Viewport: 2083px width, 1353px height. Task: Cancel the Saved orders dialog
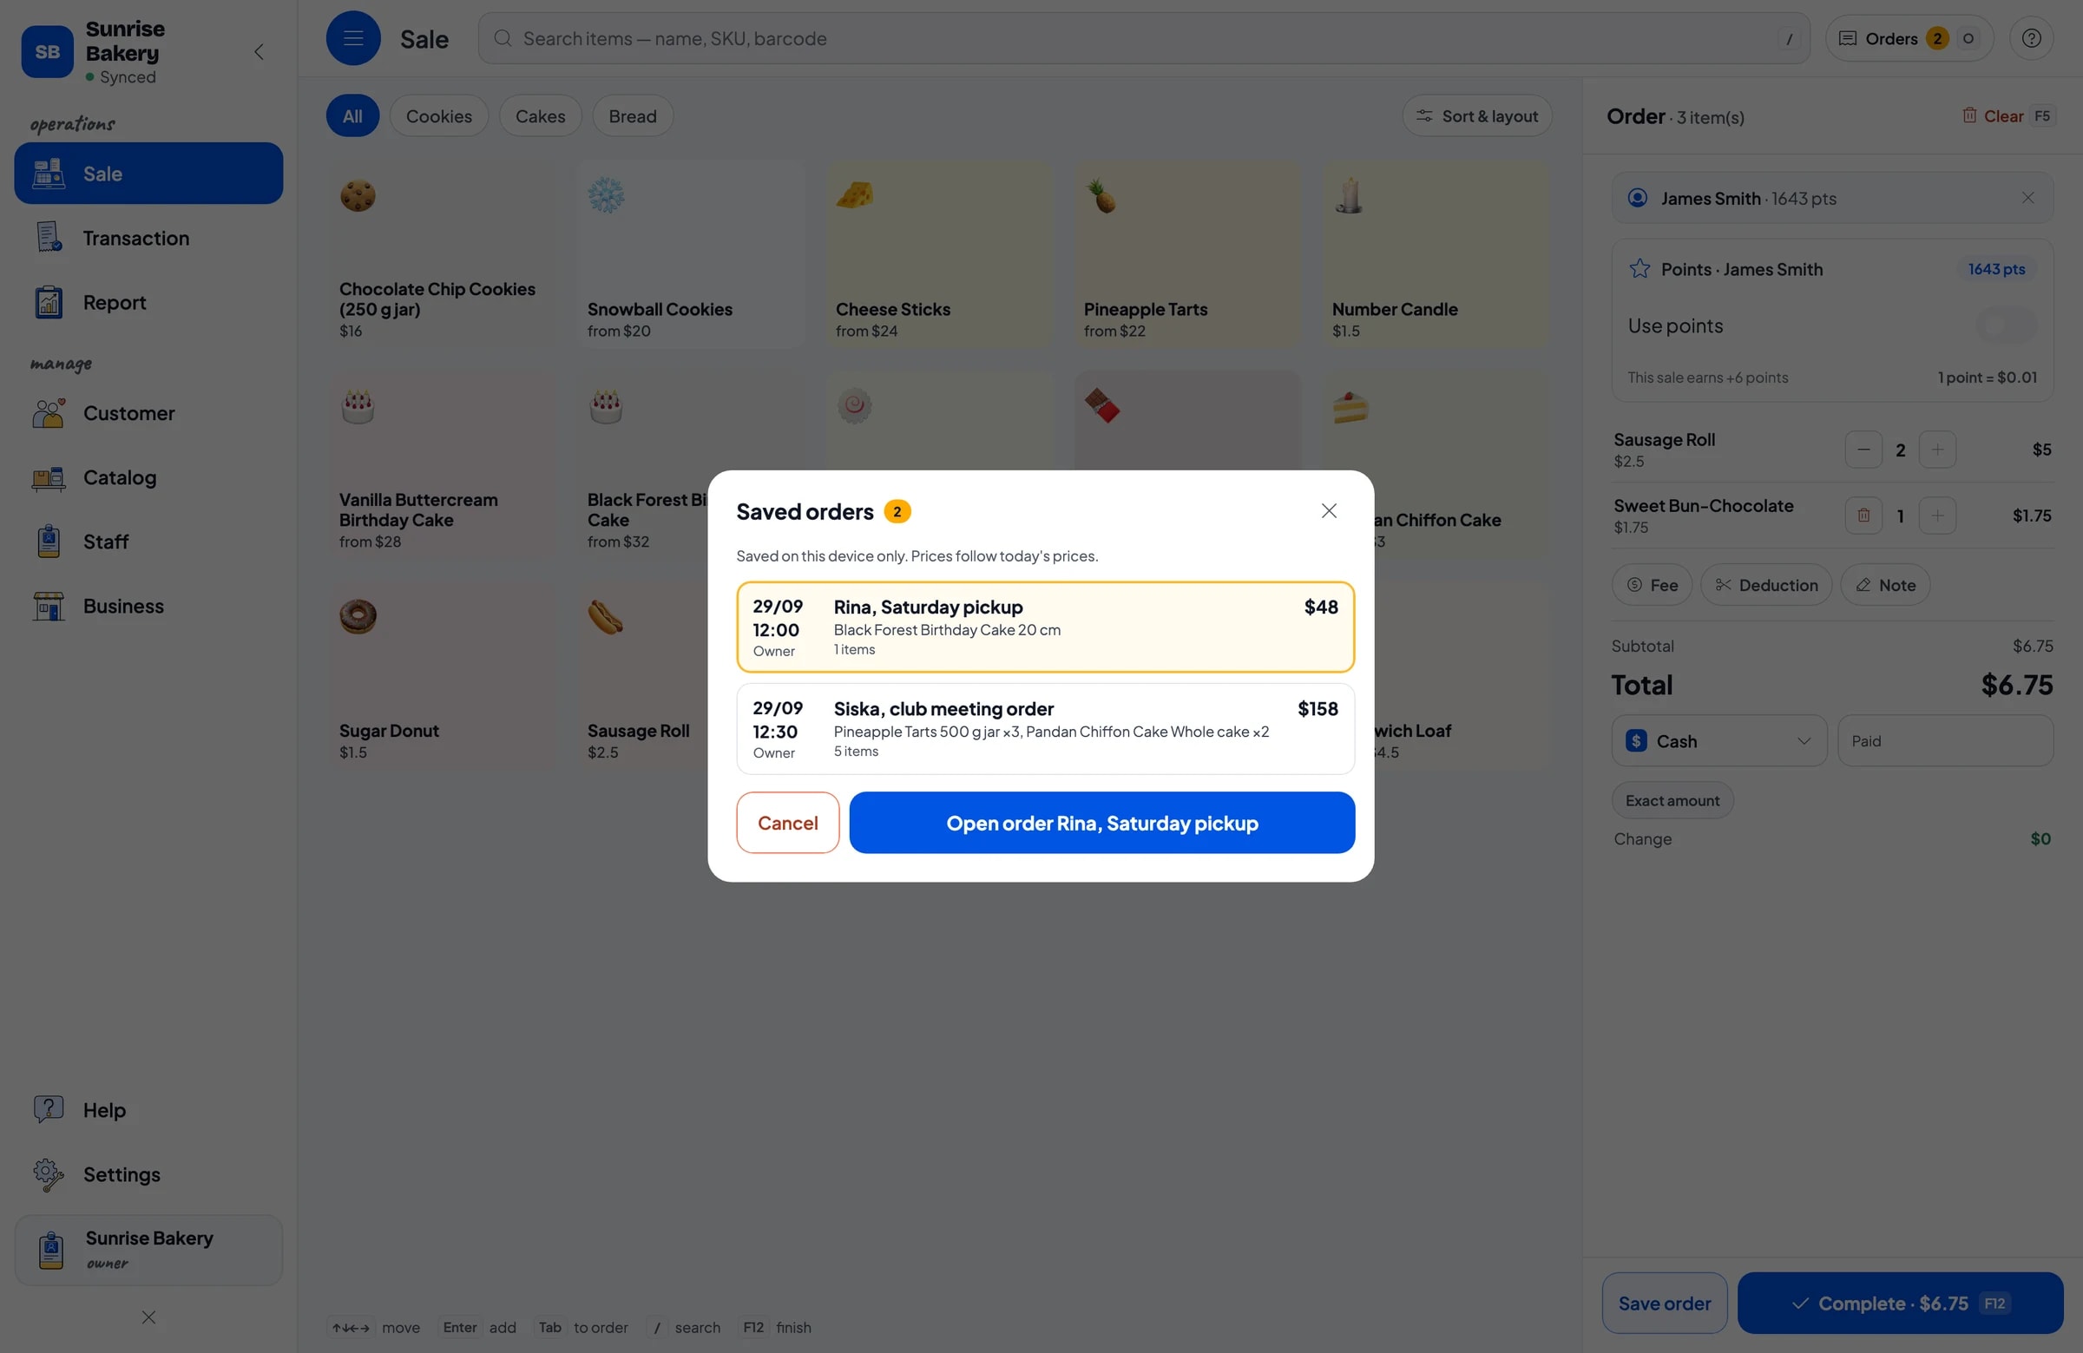(x=787, y=822)
